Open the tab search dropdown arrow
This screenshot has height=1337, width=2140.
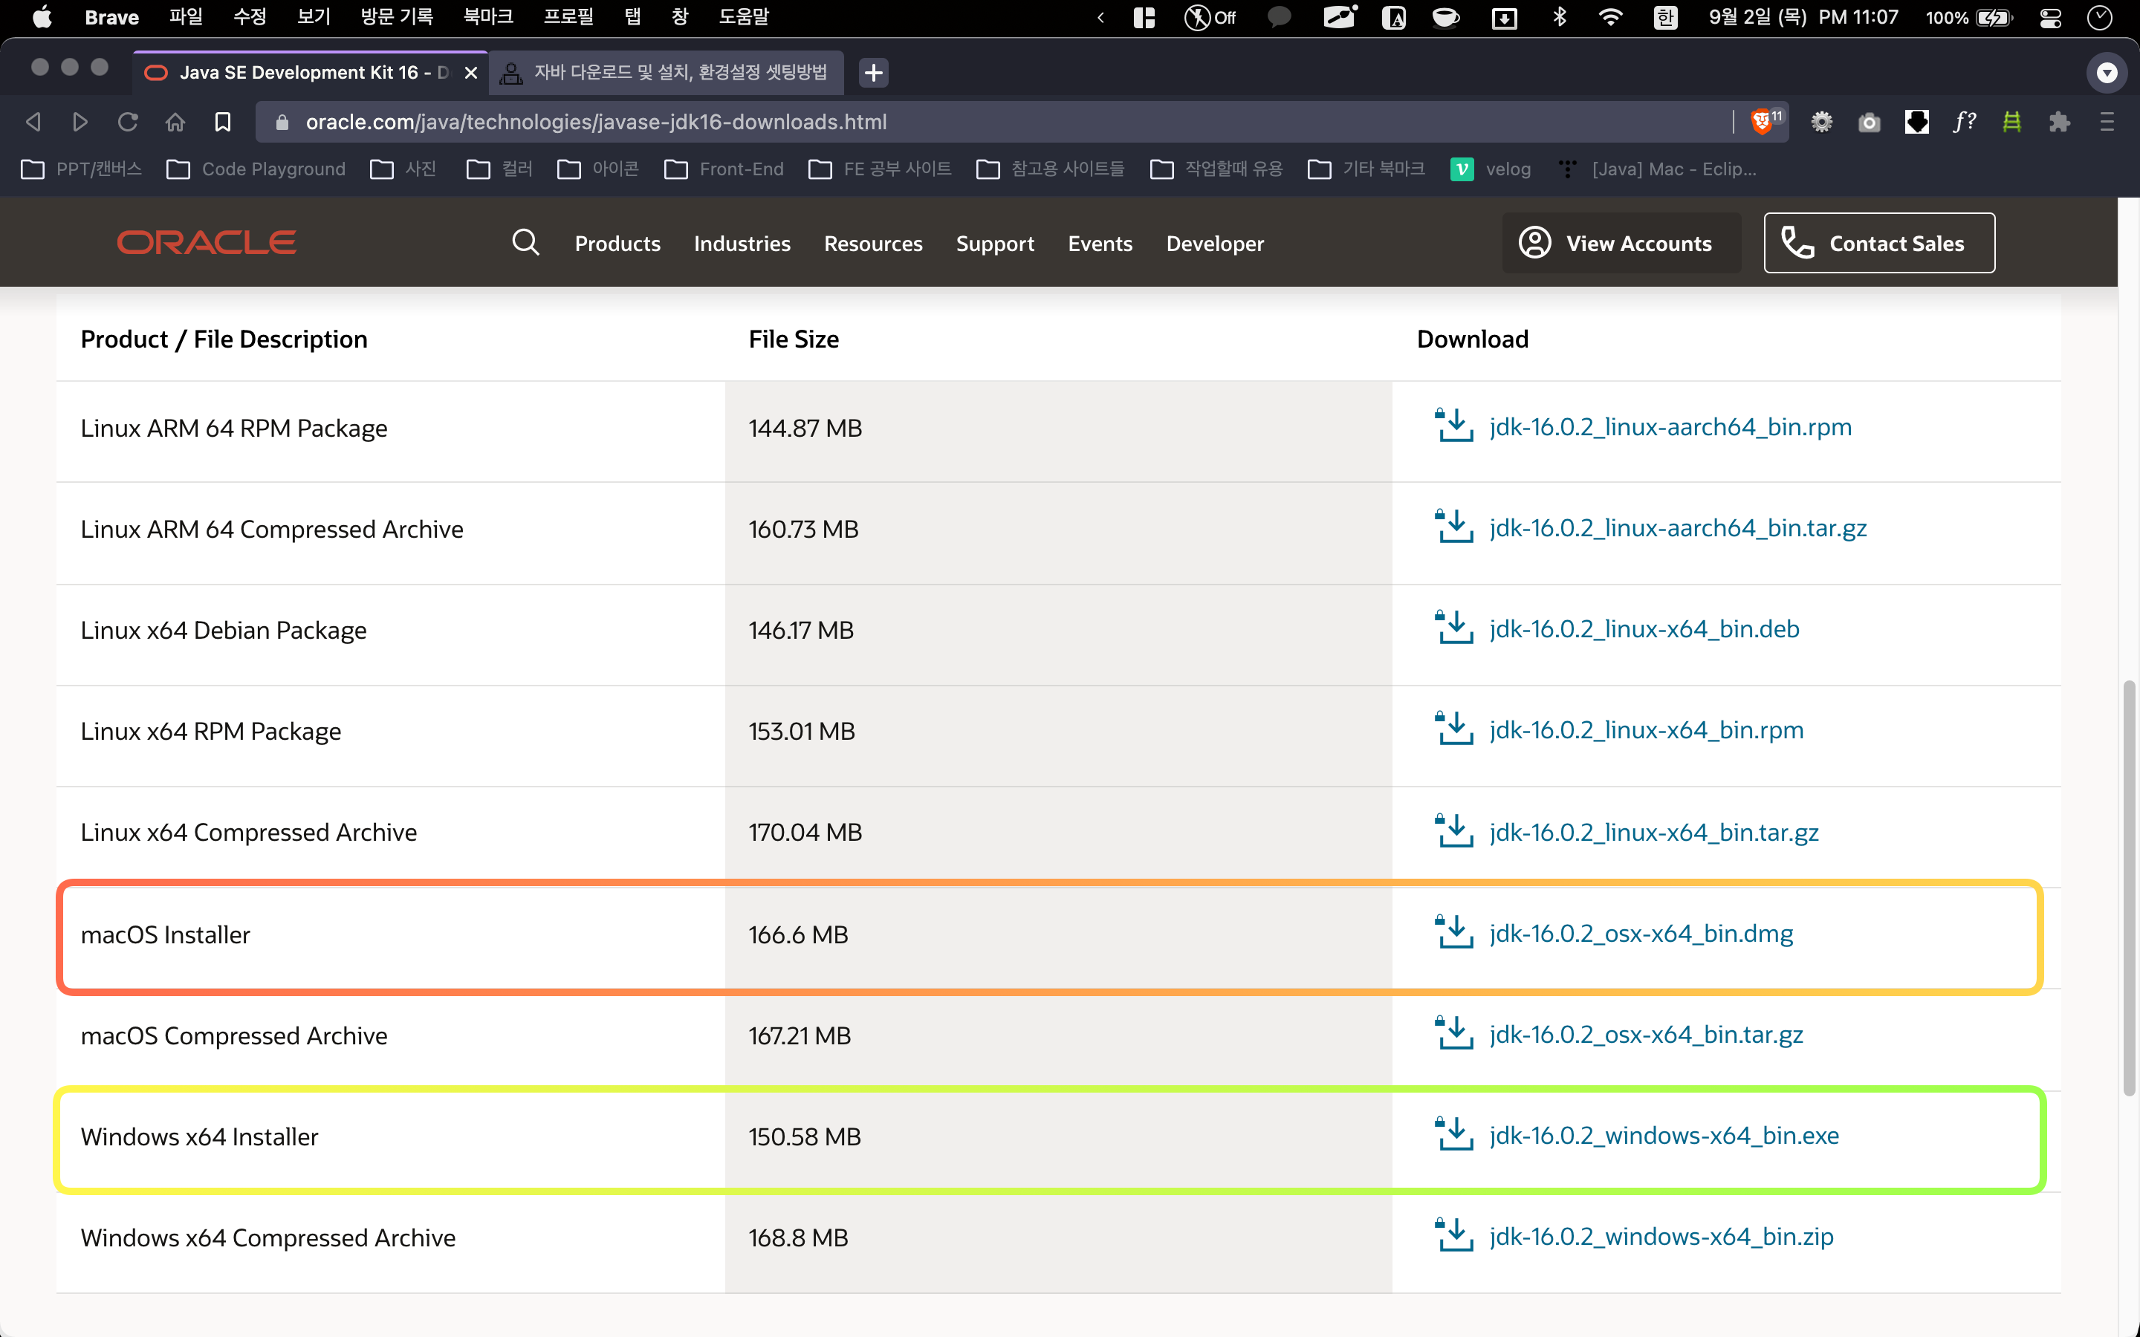point(2107,73)
